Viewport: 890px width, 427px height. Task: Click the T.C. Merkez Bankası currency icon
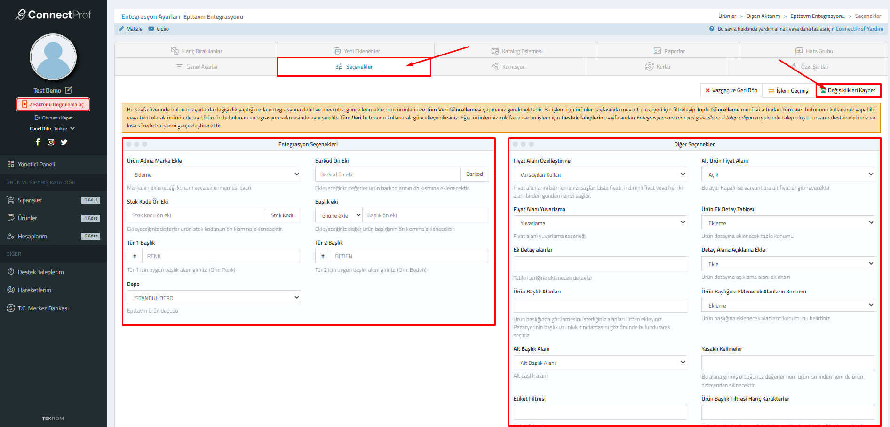[11, 308]
